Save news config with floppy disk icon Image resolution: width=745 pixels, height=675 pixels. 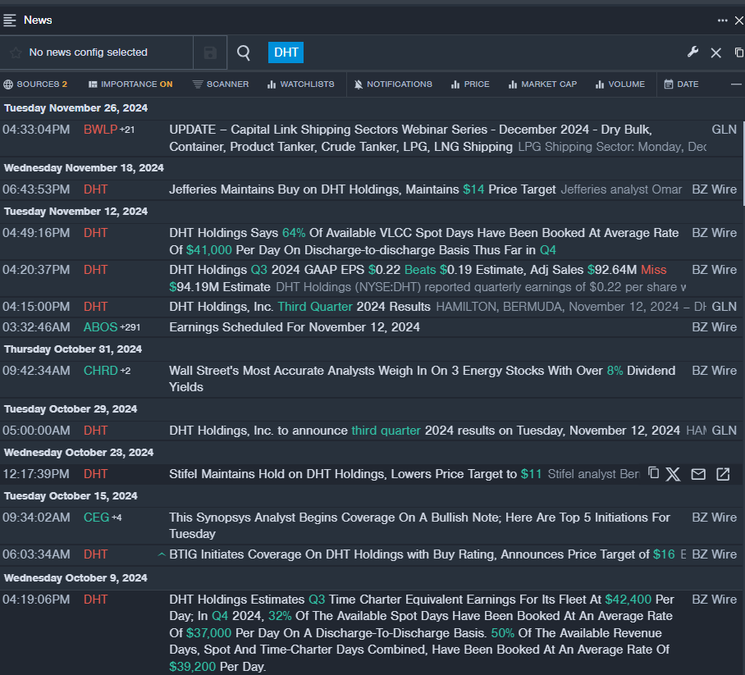(210, 52)
